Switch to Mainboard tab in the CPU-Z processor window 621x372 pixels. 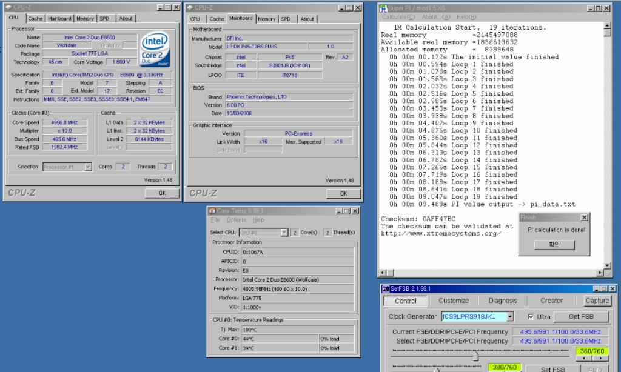59,19
